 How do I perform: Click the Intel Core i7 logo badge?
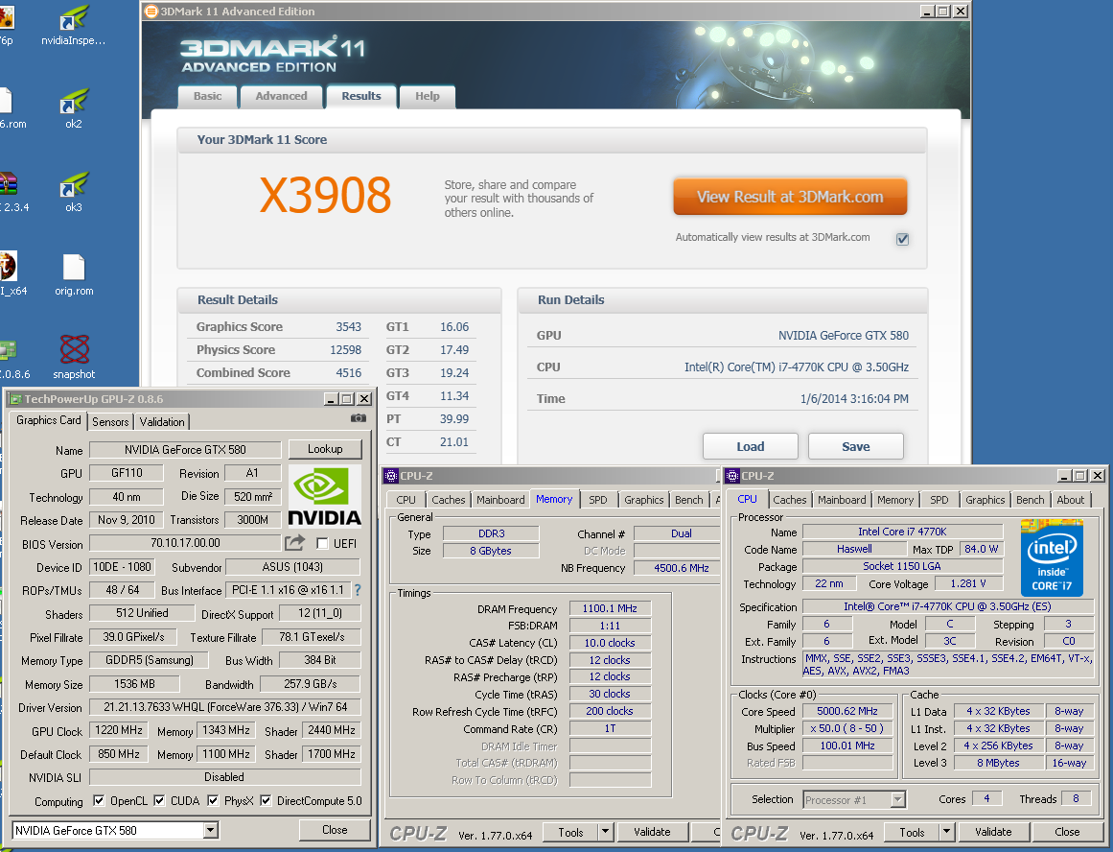pyautogui.click(x=1052, y=558)
